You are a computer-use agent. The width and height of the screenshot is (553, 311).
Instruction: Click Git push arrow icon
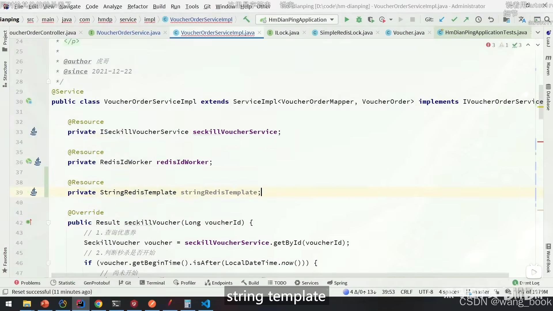click(x=466, y=20)
